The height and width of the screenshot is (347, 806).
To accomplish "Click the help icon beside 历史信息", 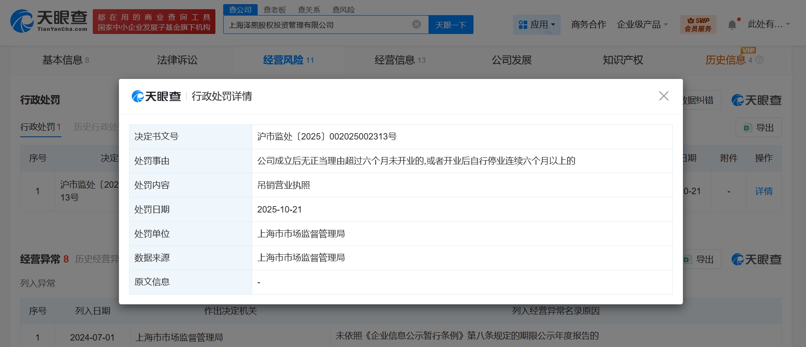I will pos(759,60).
